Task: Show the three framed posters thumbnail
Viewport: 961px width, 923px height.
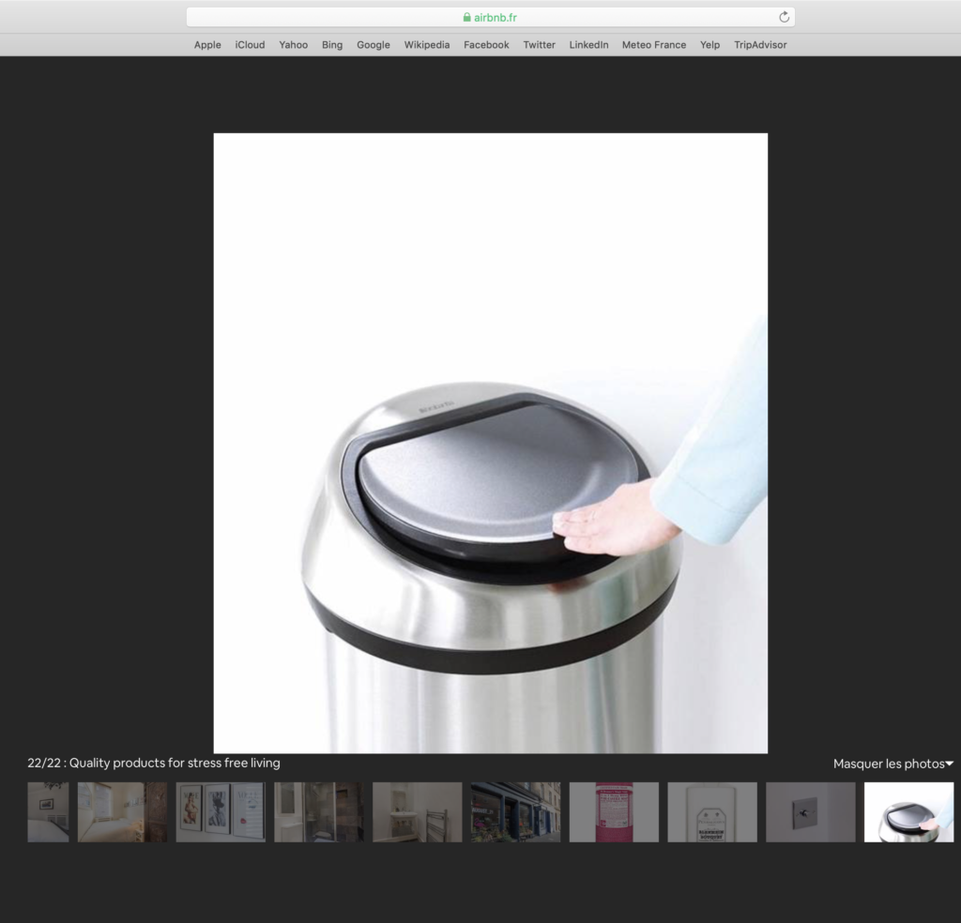Action: pos(221,811)
